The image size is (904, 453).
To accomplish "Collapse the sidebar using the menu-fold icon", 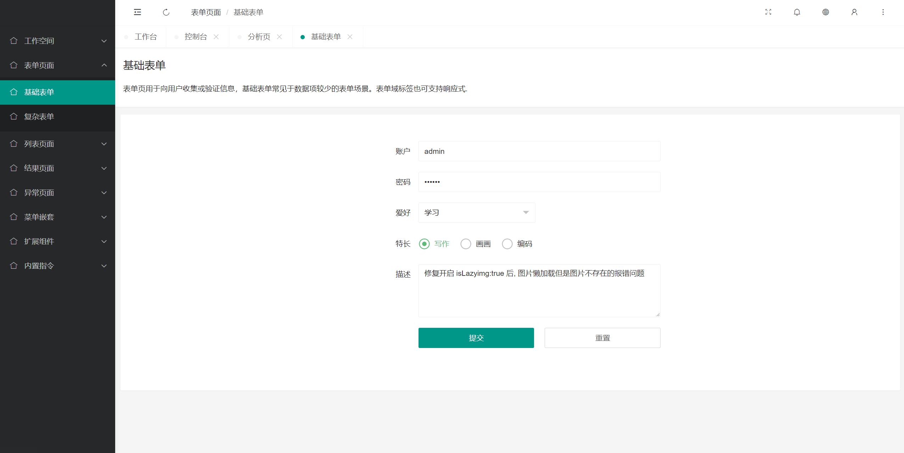I will (x=137, y=12).
